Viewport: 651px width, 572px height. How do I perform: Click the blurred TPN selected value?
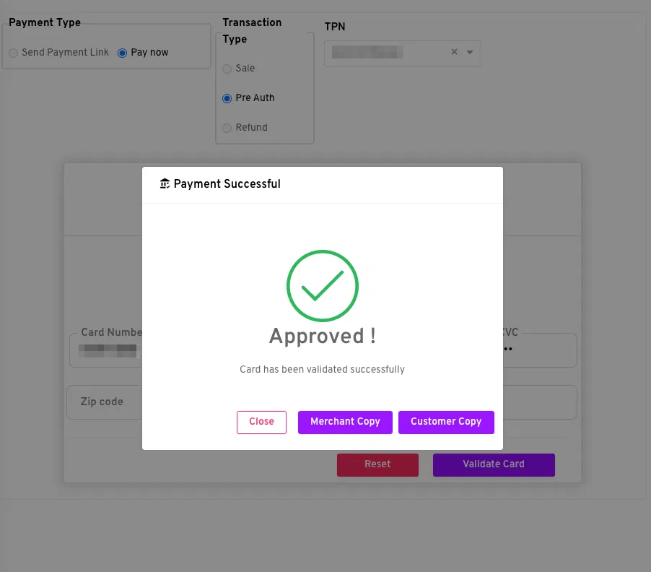tap(368, 52)
